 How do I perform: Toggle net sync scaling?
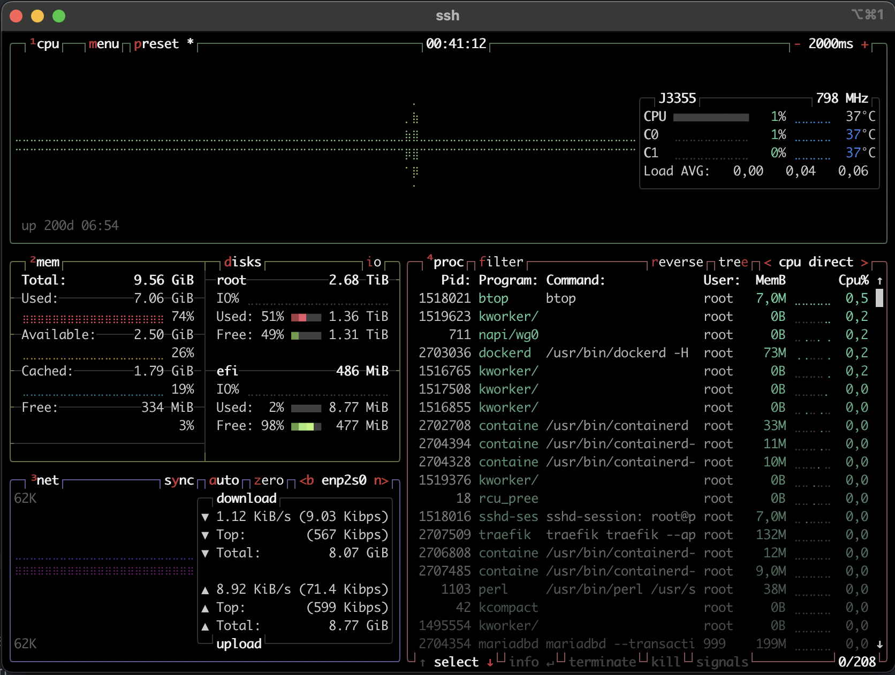click(x=179, y=480)
